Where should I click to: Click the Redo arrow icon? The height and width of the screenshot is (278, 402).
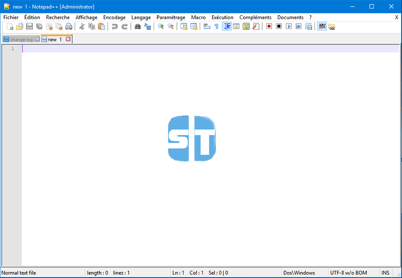125,26
